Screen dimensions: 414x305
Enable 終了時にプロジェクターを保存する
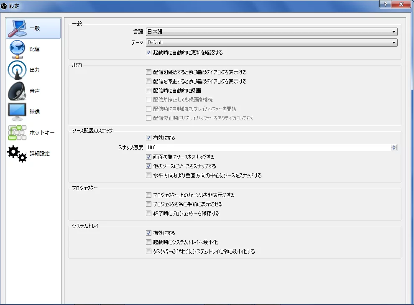[x=148, y=213]
